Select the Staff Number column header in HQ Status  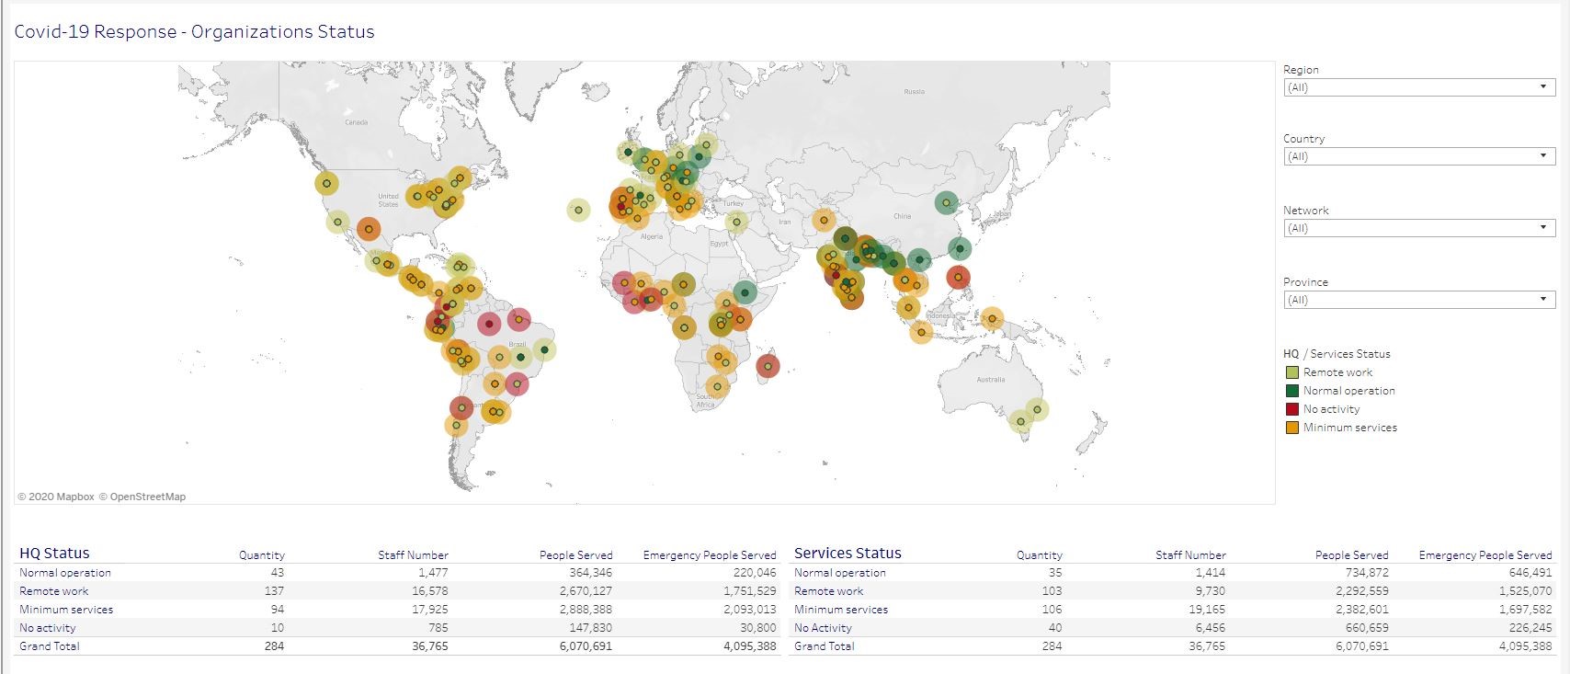click(x=413, y=555)
